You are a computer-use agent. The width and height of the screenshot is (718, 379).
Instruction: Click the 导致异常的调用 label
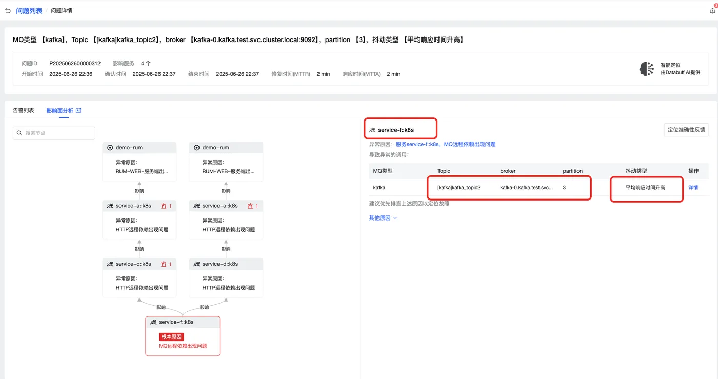pyautogui.click(x=389, y=155)
